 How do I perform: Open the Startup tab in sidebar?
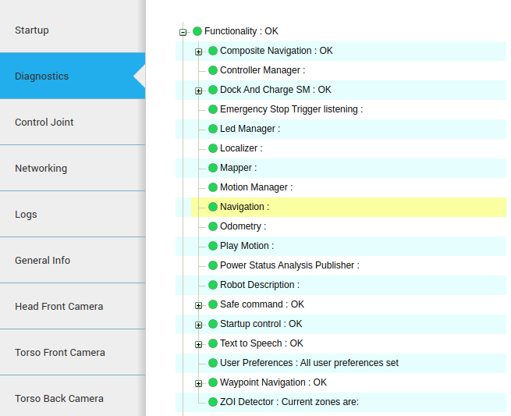tap(32, 30)
